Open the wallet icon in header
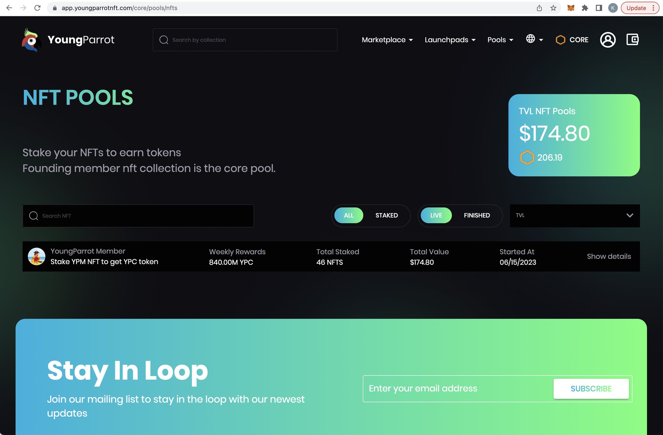 632,40
